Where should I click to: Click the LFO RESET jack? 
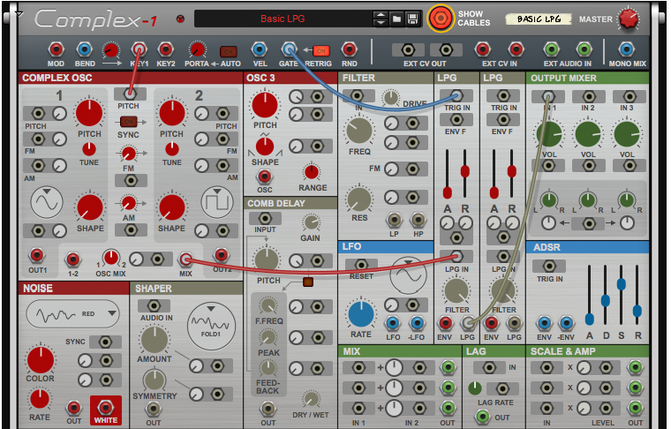[x=361, y=265]
